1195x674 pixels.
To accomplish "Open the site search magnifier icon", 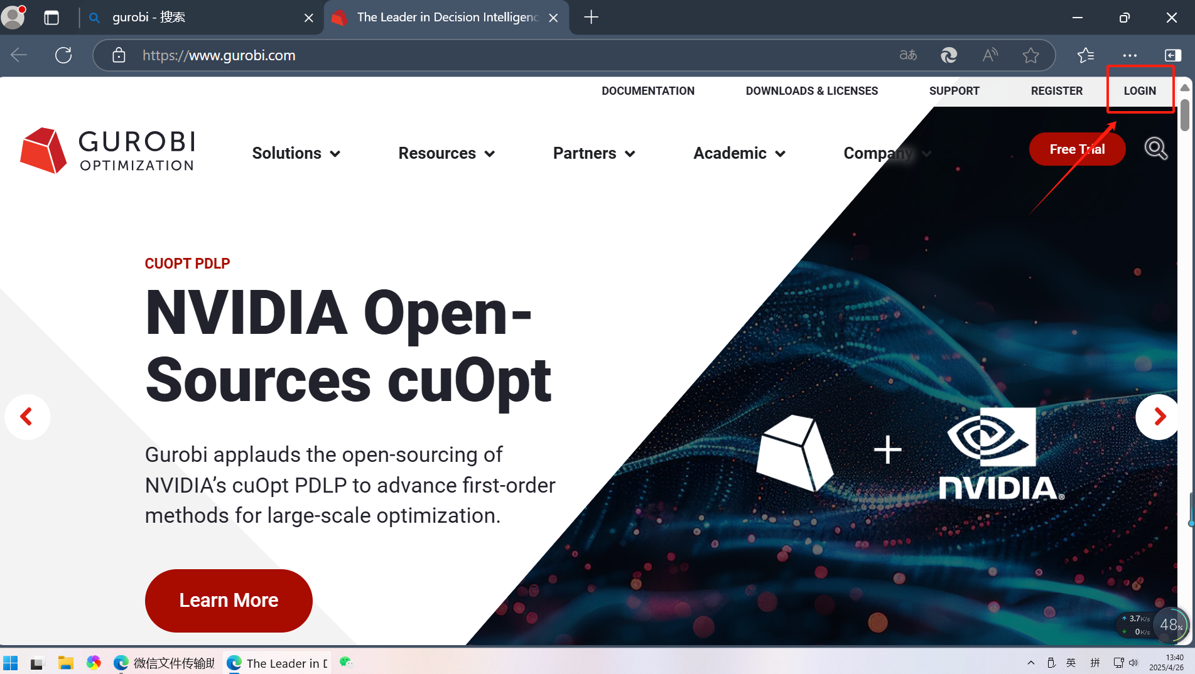I will [1155, 149].
